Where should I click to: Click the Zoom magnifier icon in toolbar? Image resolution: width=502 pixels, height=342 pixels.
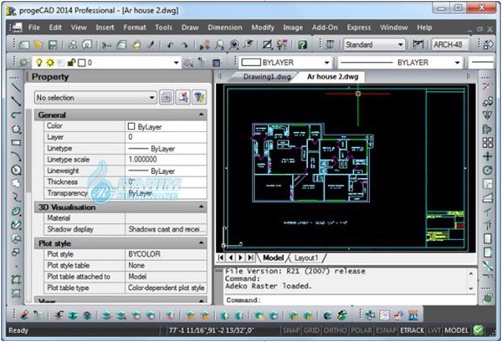(219, 45)
